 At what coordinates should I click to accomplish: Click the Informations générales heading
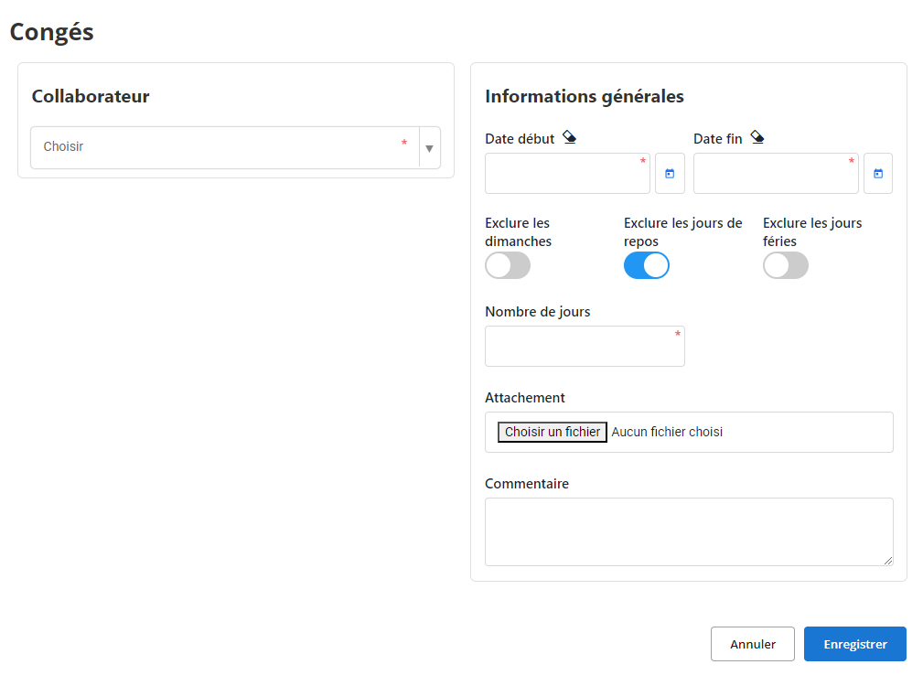tap(585, 96)
